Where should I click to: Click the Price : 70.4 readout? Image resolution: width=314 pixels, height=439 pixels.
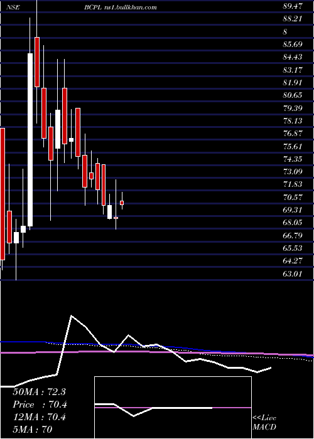point(39,405)
